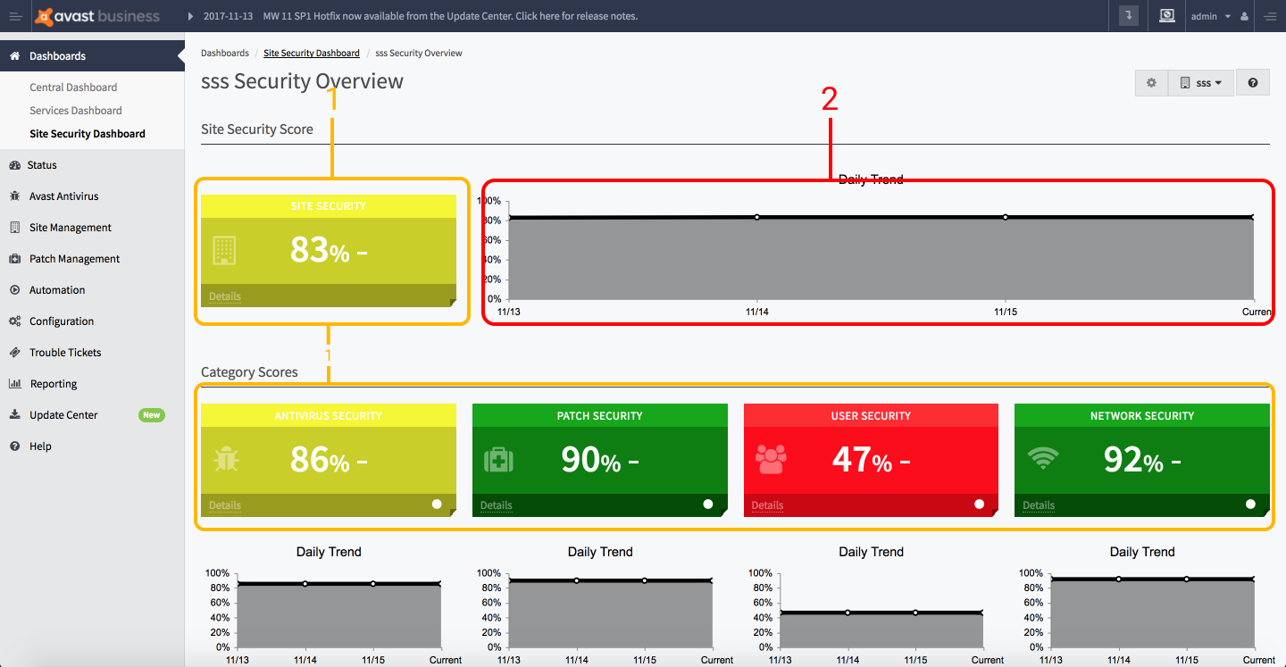Screen dimensions: 1286x667
Task: Click the download arrow icon in header
Action: (x=1129, y=16)
